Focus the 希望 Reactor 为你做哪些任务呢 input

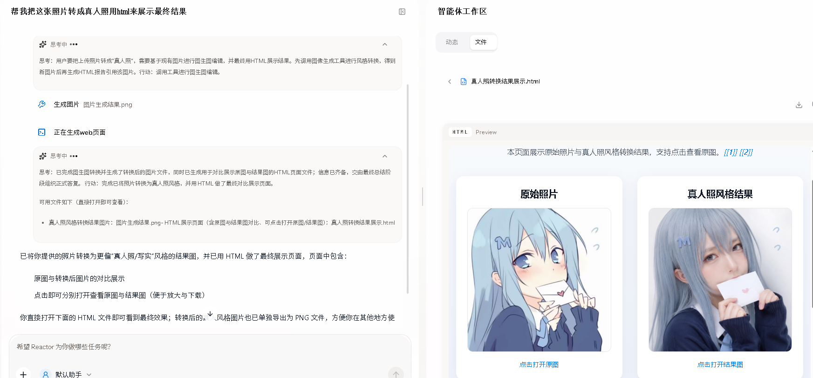coord(210,347)
